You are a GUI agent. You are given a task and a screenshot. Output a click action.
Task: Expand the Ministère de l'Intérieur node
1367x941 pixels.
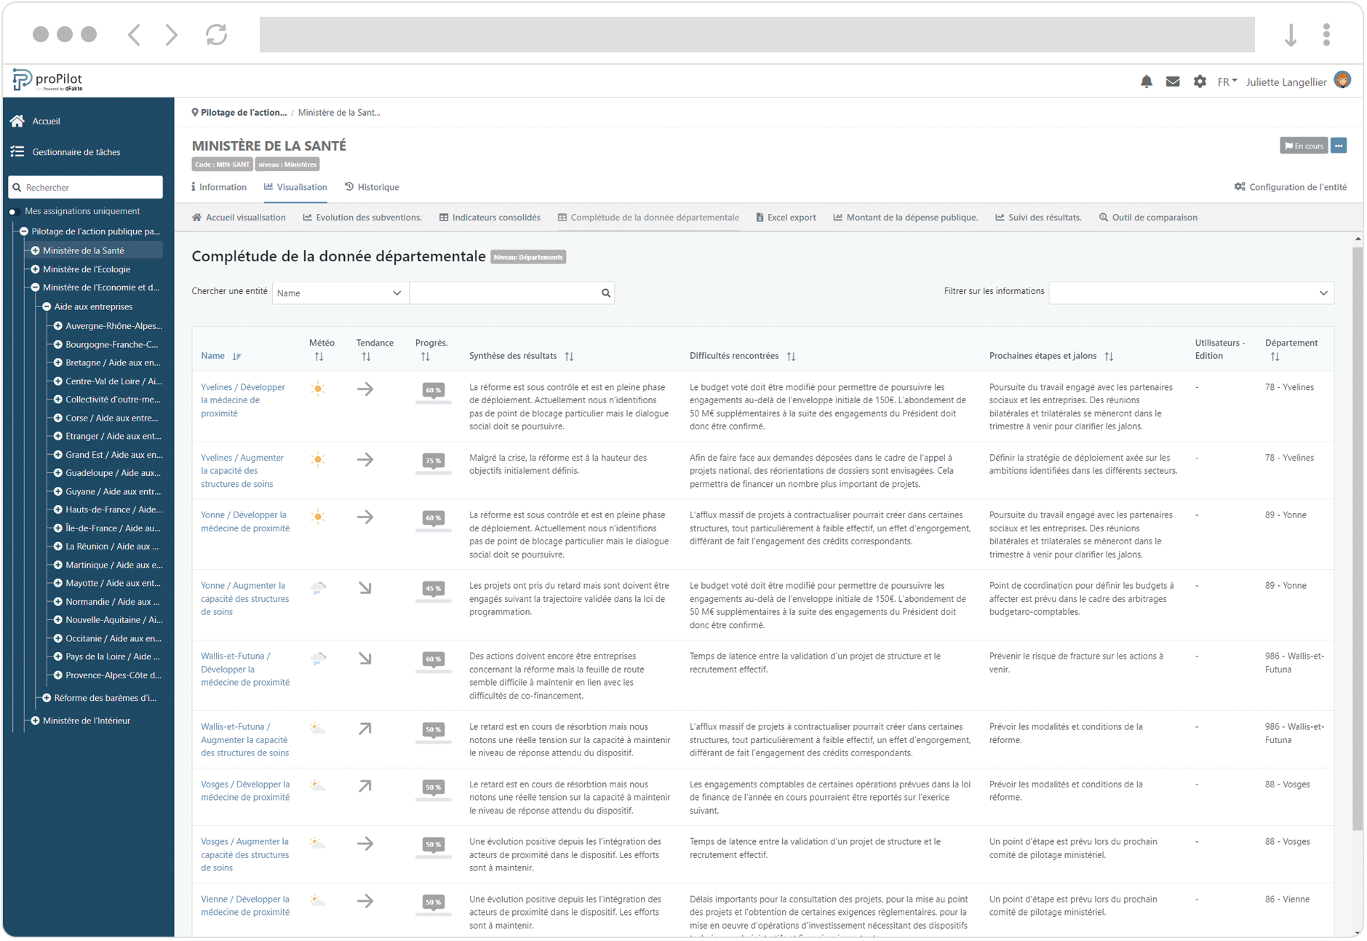pos(36,720)
